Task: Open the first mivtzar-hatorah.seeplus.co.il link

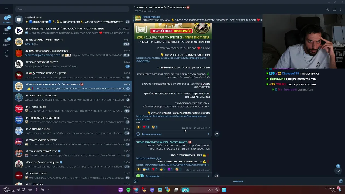Action: (171, 60)
